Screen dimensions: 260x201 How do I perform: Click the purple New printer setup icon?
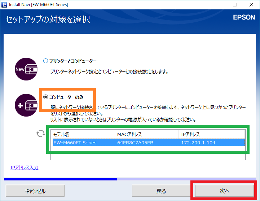tap(26, 69)
